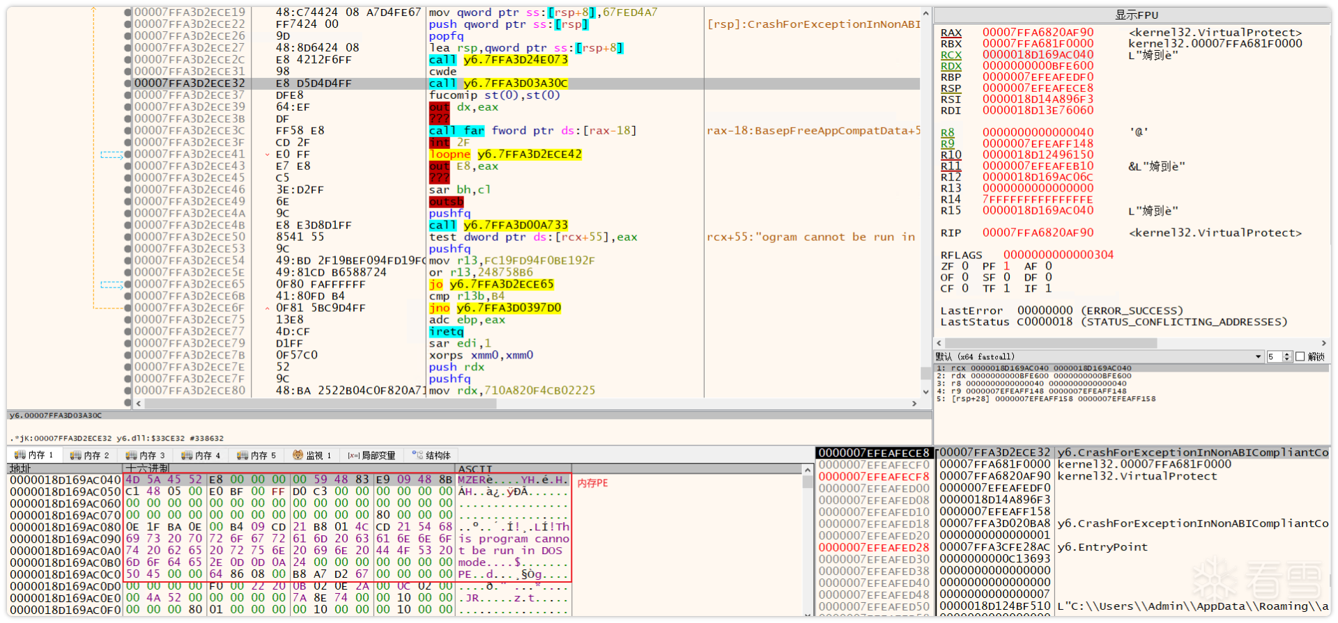Click the disassembly horizontal scrollbar right arrow
The width and height of the screenshot is (1338, 623).
[914, 404]
